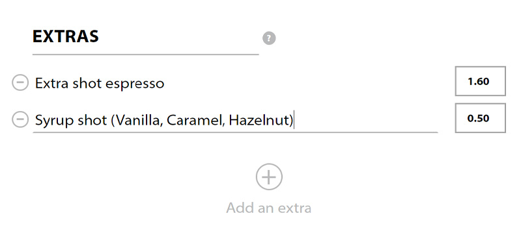
Task: Edit the 1.60 price box
Action: point(480,81)
